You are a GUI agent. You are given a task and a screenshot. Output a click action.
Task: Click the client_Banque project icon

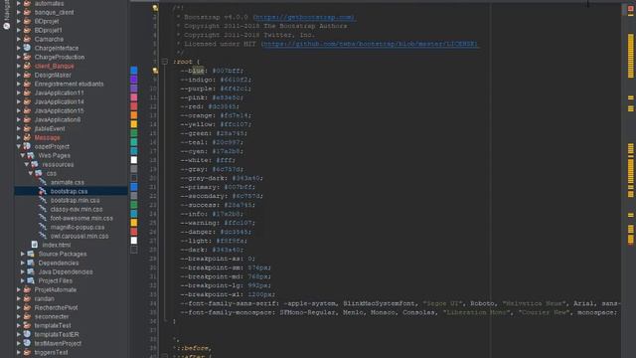[27, 66]
